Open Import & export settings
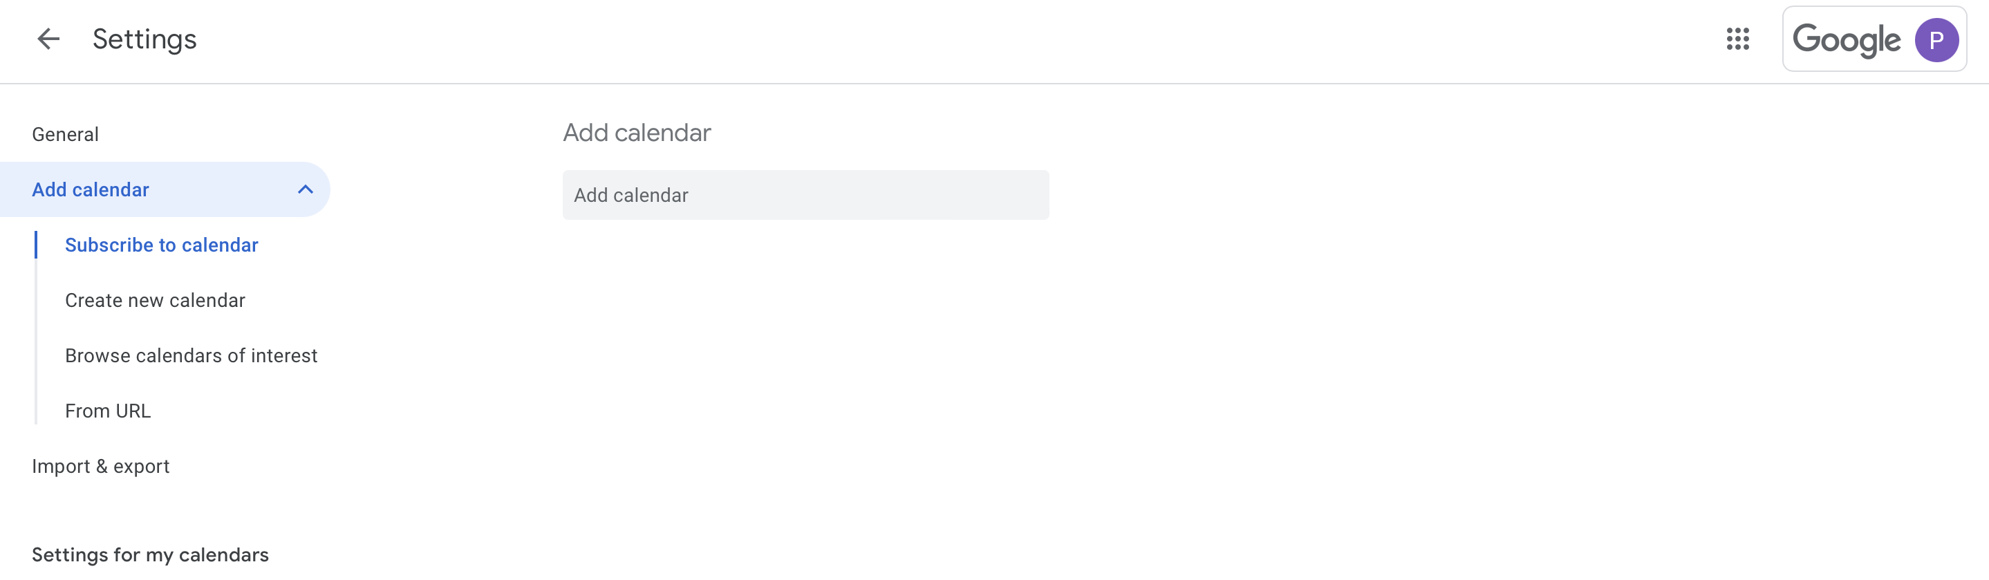Screen dimensions: 1989x580 (x=101, y=467)
